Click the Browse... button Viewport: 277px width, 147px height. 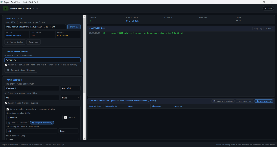coord(74,27)
